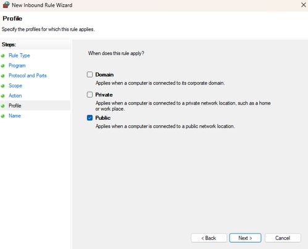The height and width of the screenshot is (249, 308).
Task: Click the Public label text
Action: (x=103, y=118)
